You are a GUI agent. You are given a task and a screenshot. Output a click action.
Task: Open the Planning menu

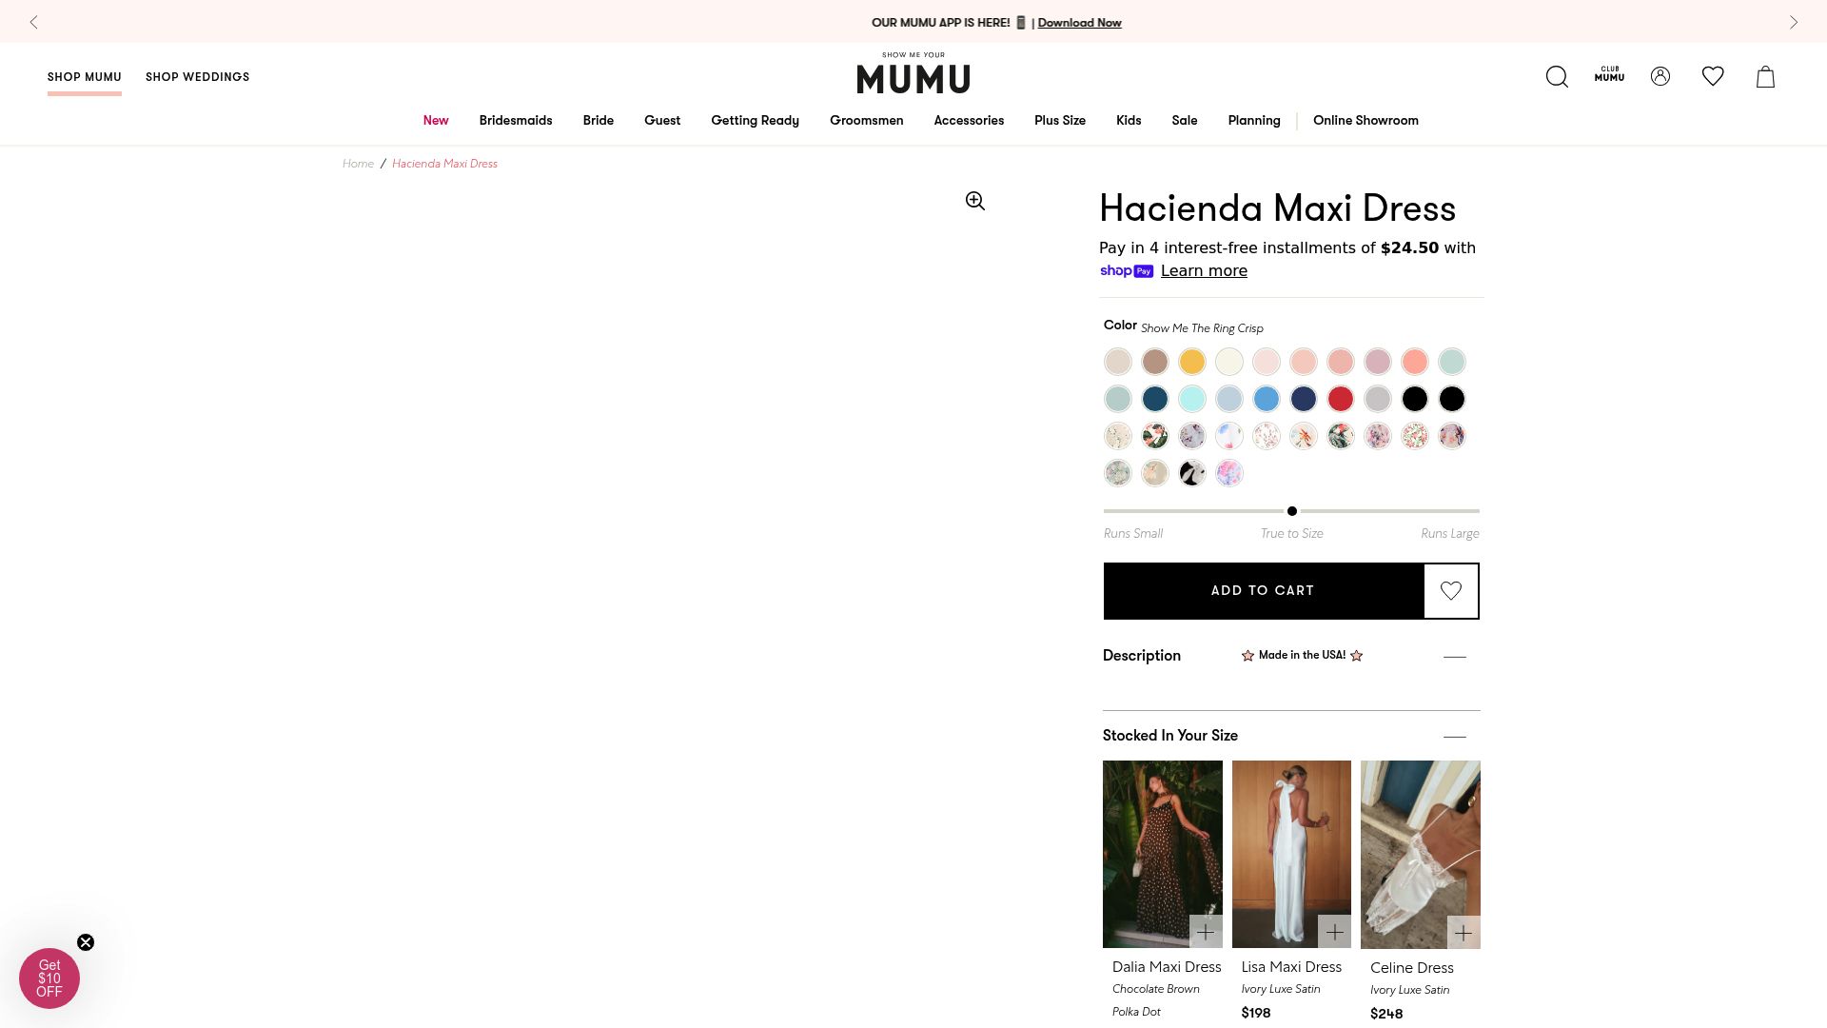[1254, 121]
